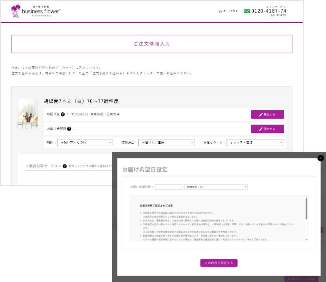Open the お届けシーン dropdown showing オフィス・店舗
This screenshot has width=326, height=282.
(255, 143)
